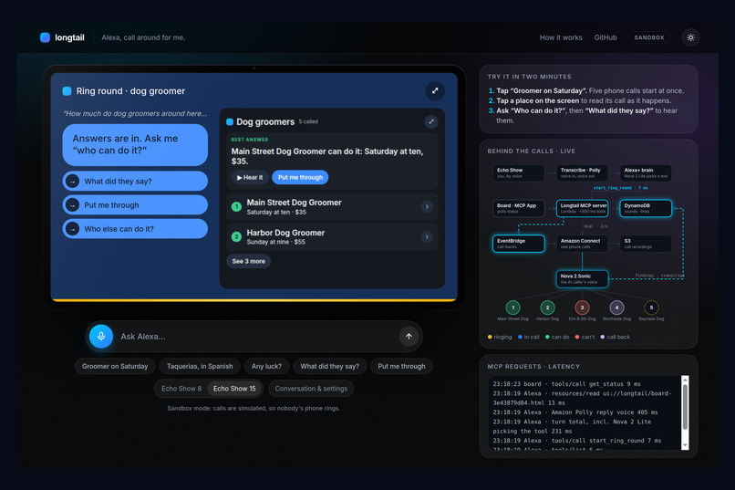Select the Amazon Connect diagram node

point(582,244)
